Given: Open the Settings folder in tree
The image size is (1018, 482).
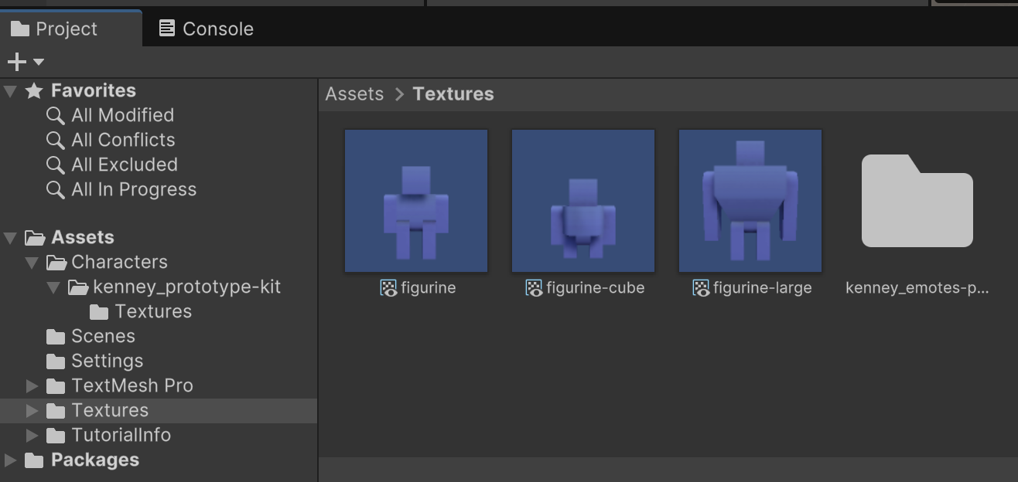Looking at the screenshot, I should [107, 361].
